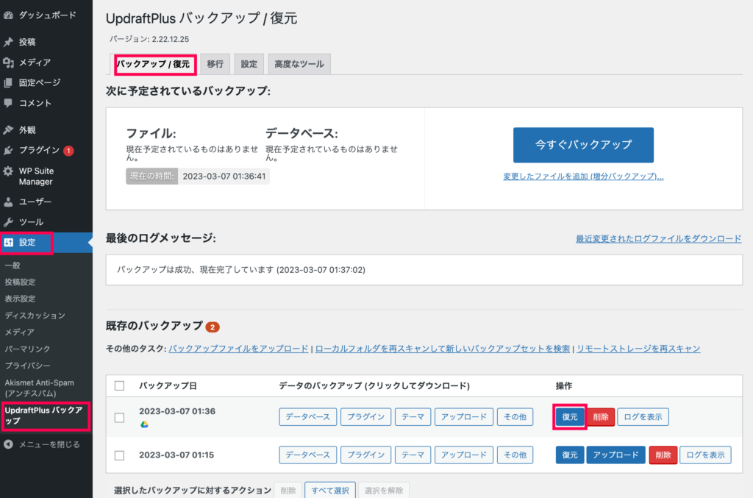Open the メディア item under the 設定 submenu
The height and width of the screenshot is (498, 753).
(x=20, y=332)
